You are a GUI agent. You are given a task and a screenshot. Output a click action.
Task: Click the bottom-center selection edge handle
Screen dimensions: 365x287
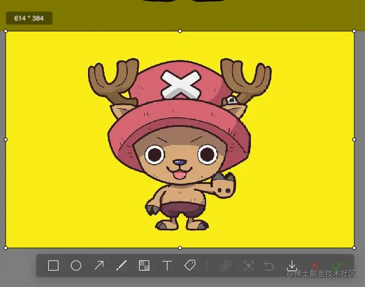(180, 248)
